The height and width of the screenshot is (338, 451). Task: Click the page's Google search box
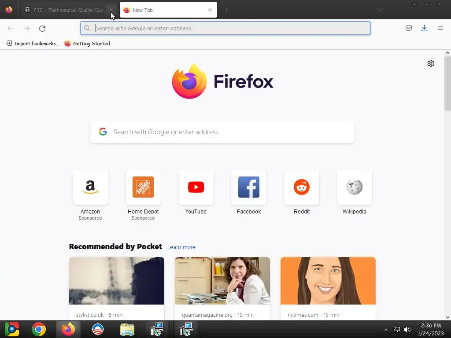[222, 132]
